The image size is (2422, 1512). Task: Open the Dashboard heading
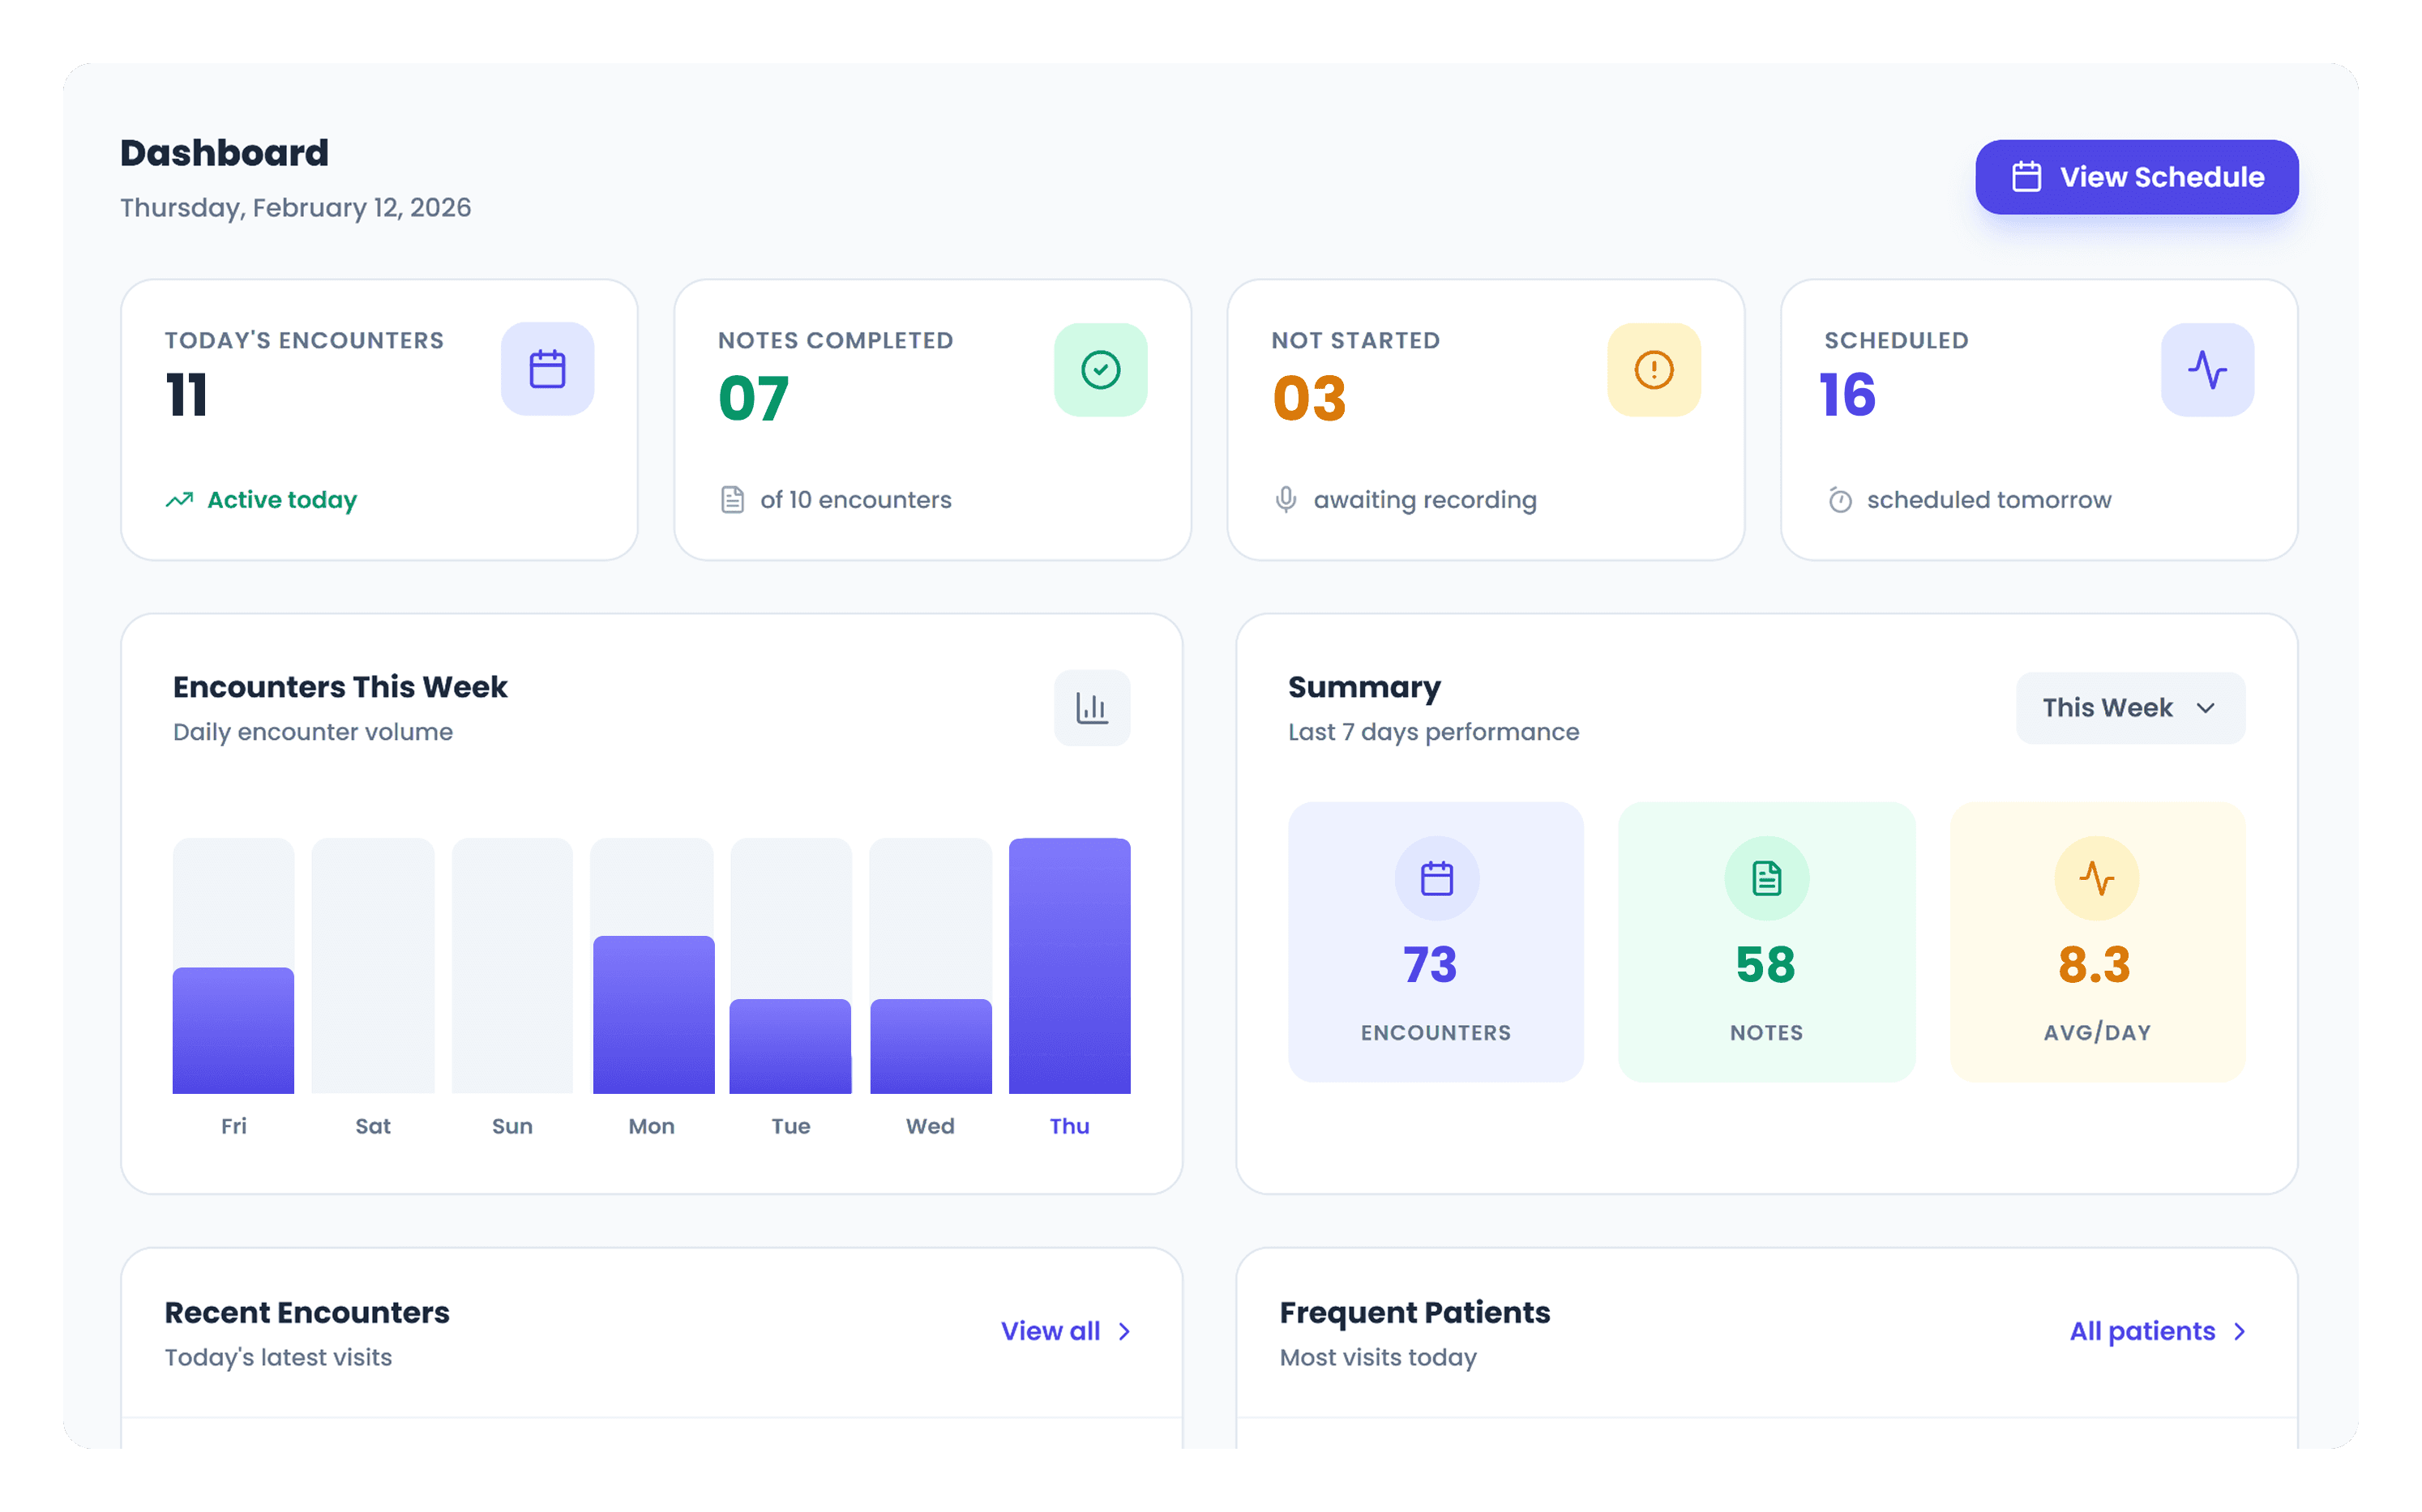224,152
